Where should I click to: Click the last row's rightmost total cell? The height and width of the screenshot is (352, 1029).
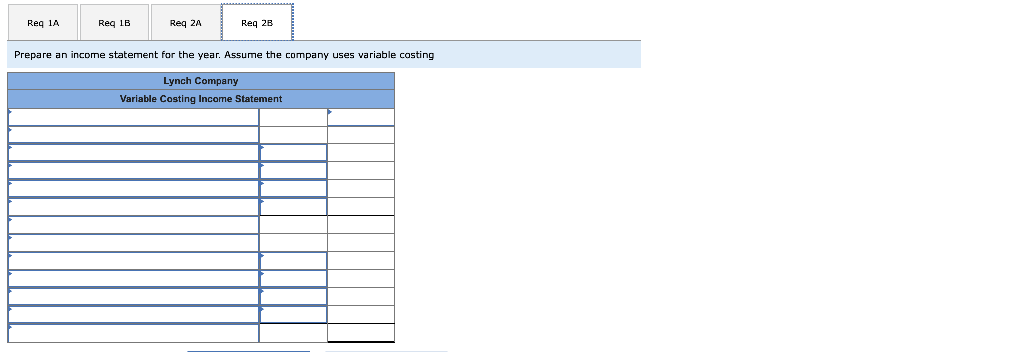[x=361, y=333]
